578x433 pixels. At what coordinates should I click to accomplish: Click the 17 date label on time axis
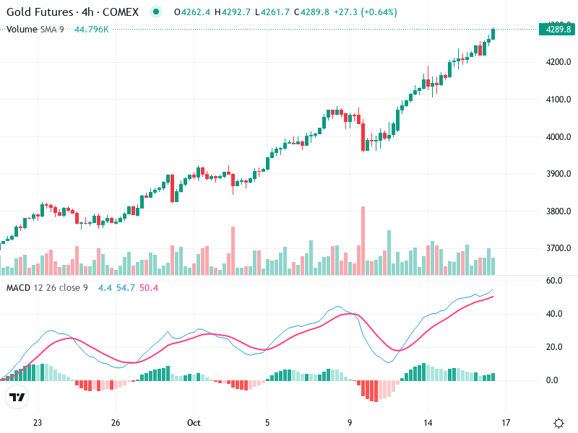(x=506, y=423)
